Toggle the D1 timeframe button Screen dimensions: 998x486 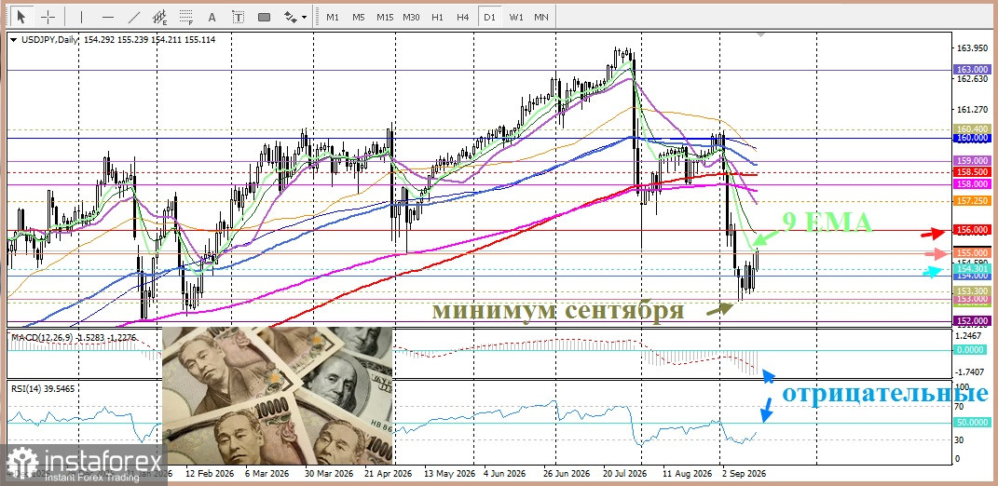[489, 17]
